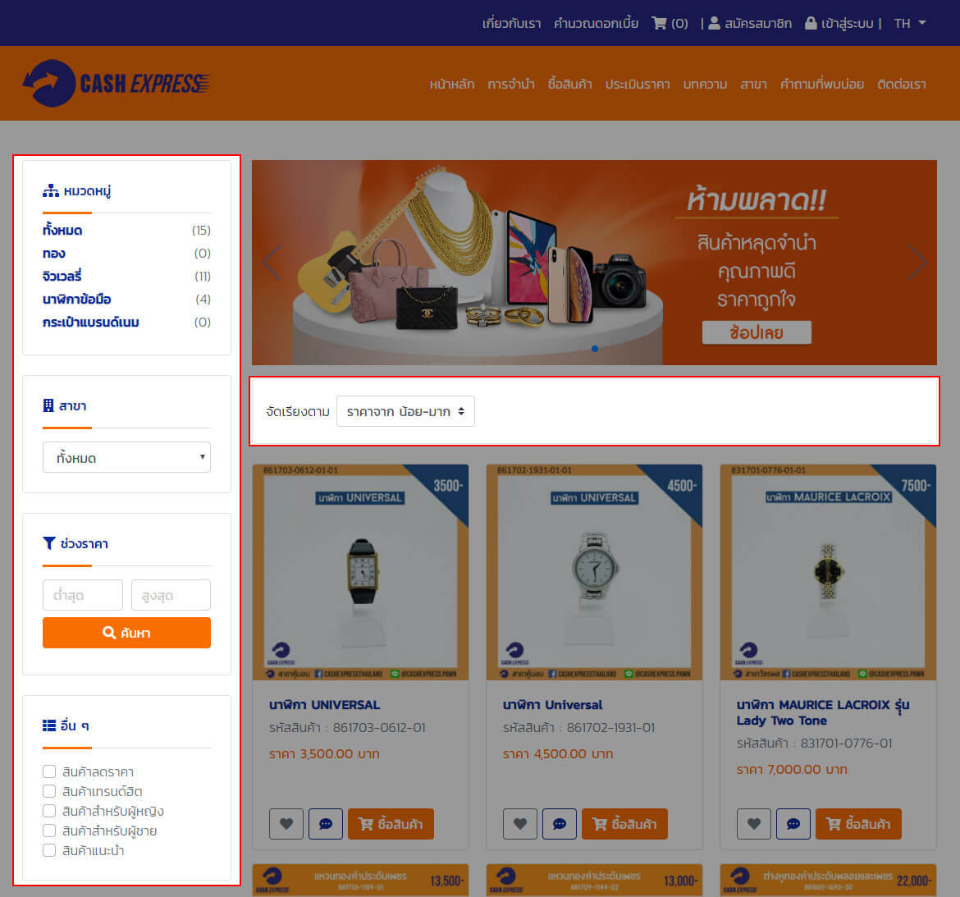The width and height of the screenshot is (960, 897).
Task: Open chat icon on Maurice Lacroix watch card
Action: pos(793,823)
